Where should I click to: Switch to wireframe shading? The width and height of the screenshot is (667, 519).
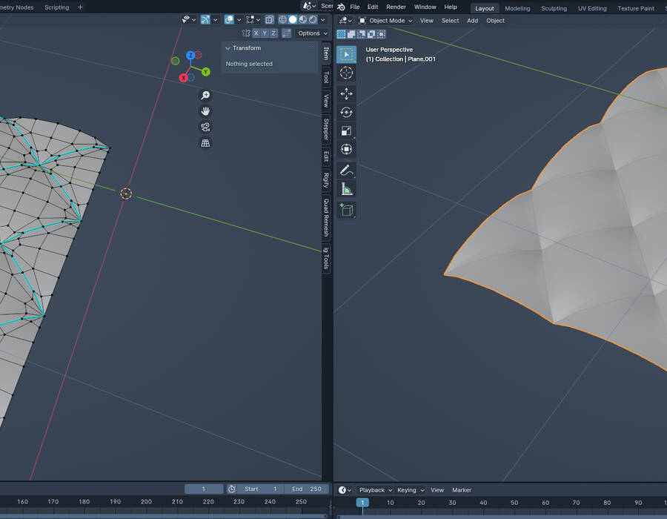click(x=282, y=19)
